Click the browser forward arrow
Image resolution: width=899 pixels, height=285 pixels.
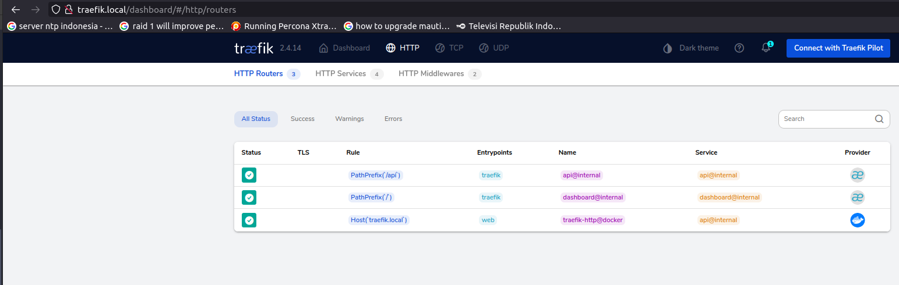[x=36, y=9]
